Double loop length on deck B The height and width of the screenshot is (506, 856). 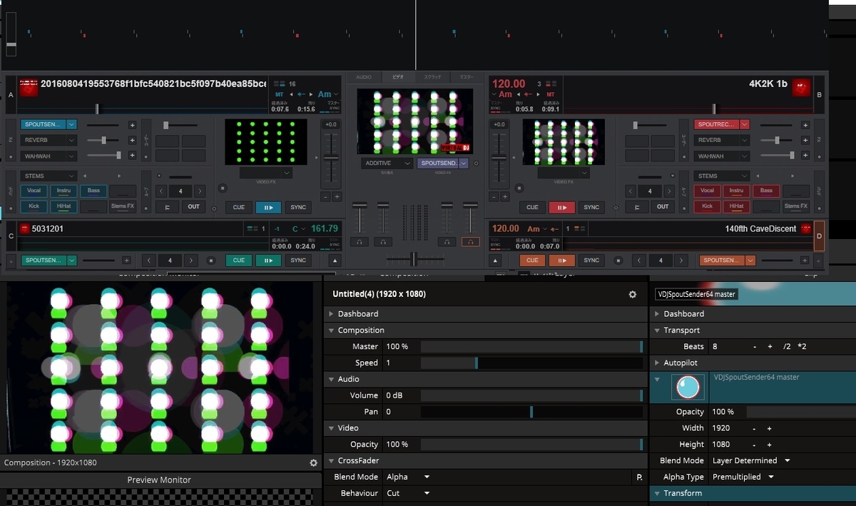pos(669,191)
